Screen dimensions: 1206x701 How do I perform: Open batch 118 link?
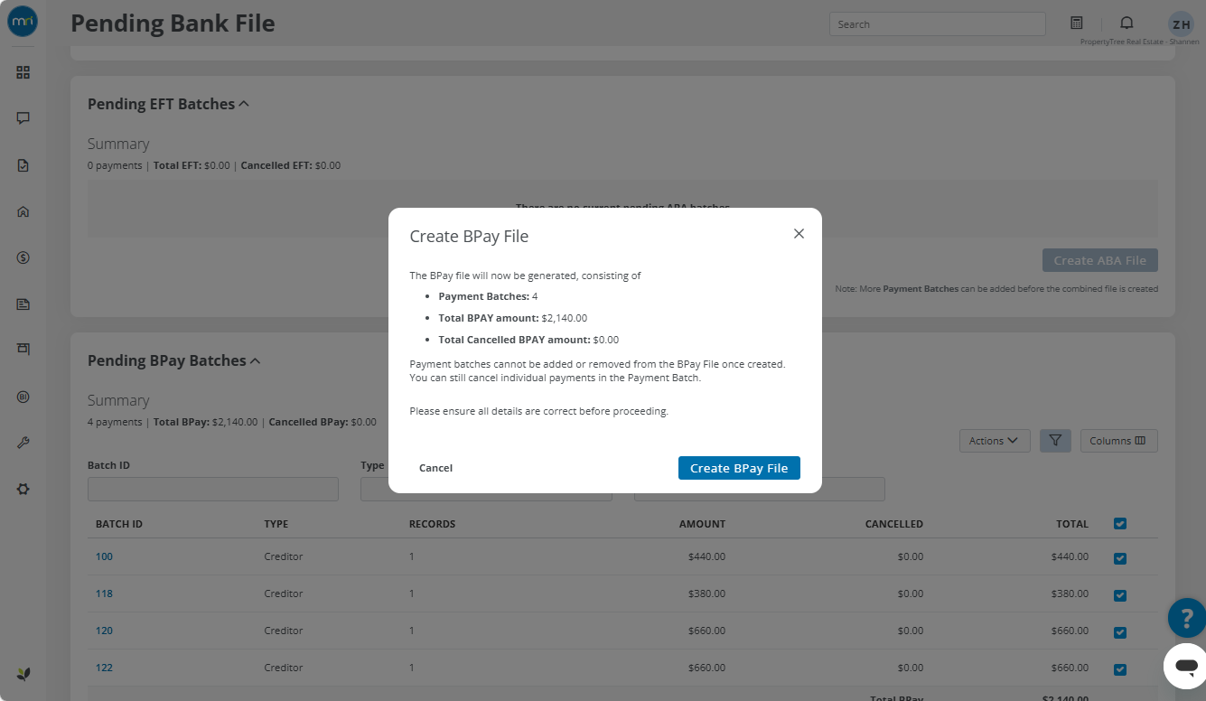(104, 594)
